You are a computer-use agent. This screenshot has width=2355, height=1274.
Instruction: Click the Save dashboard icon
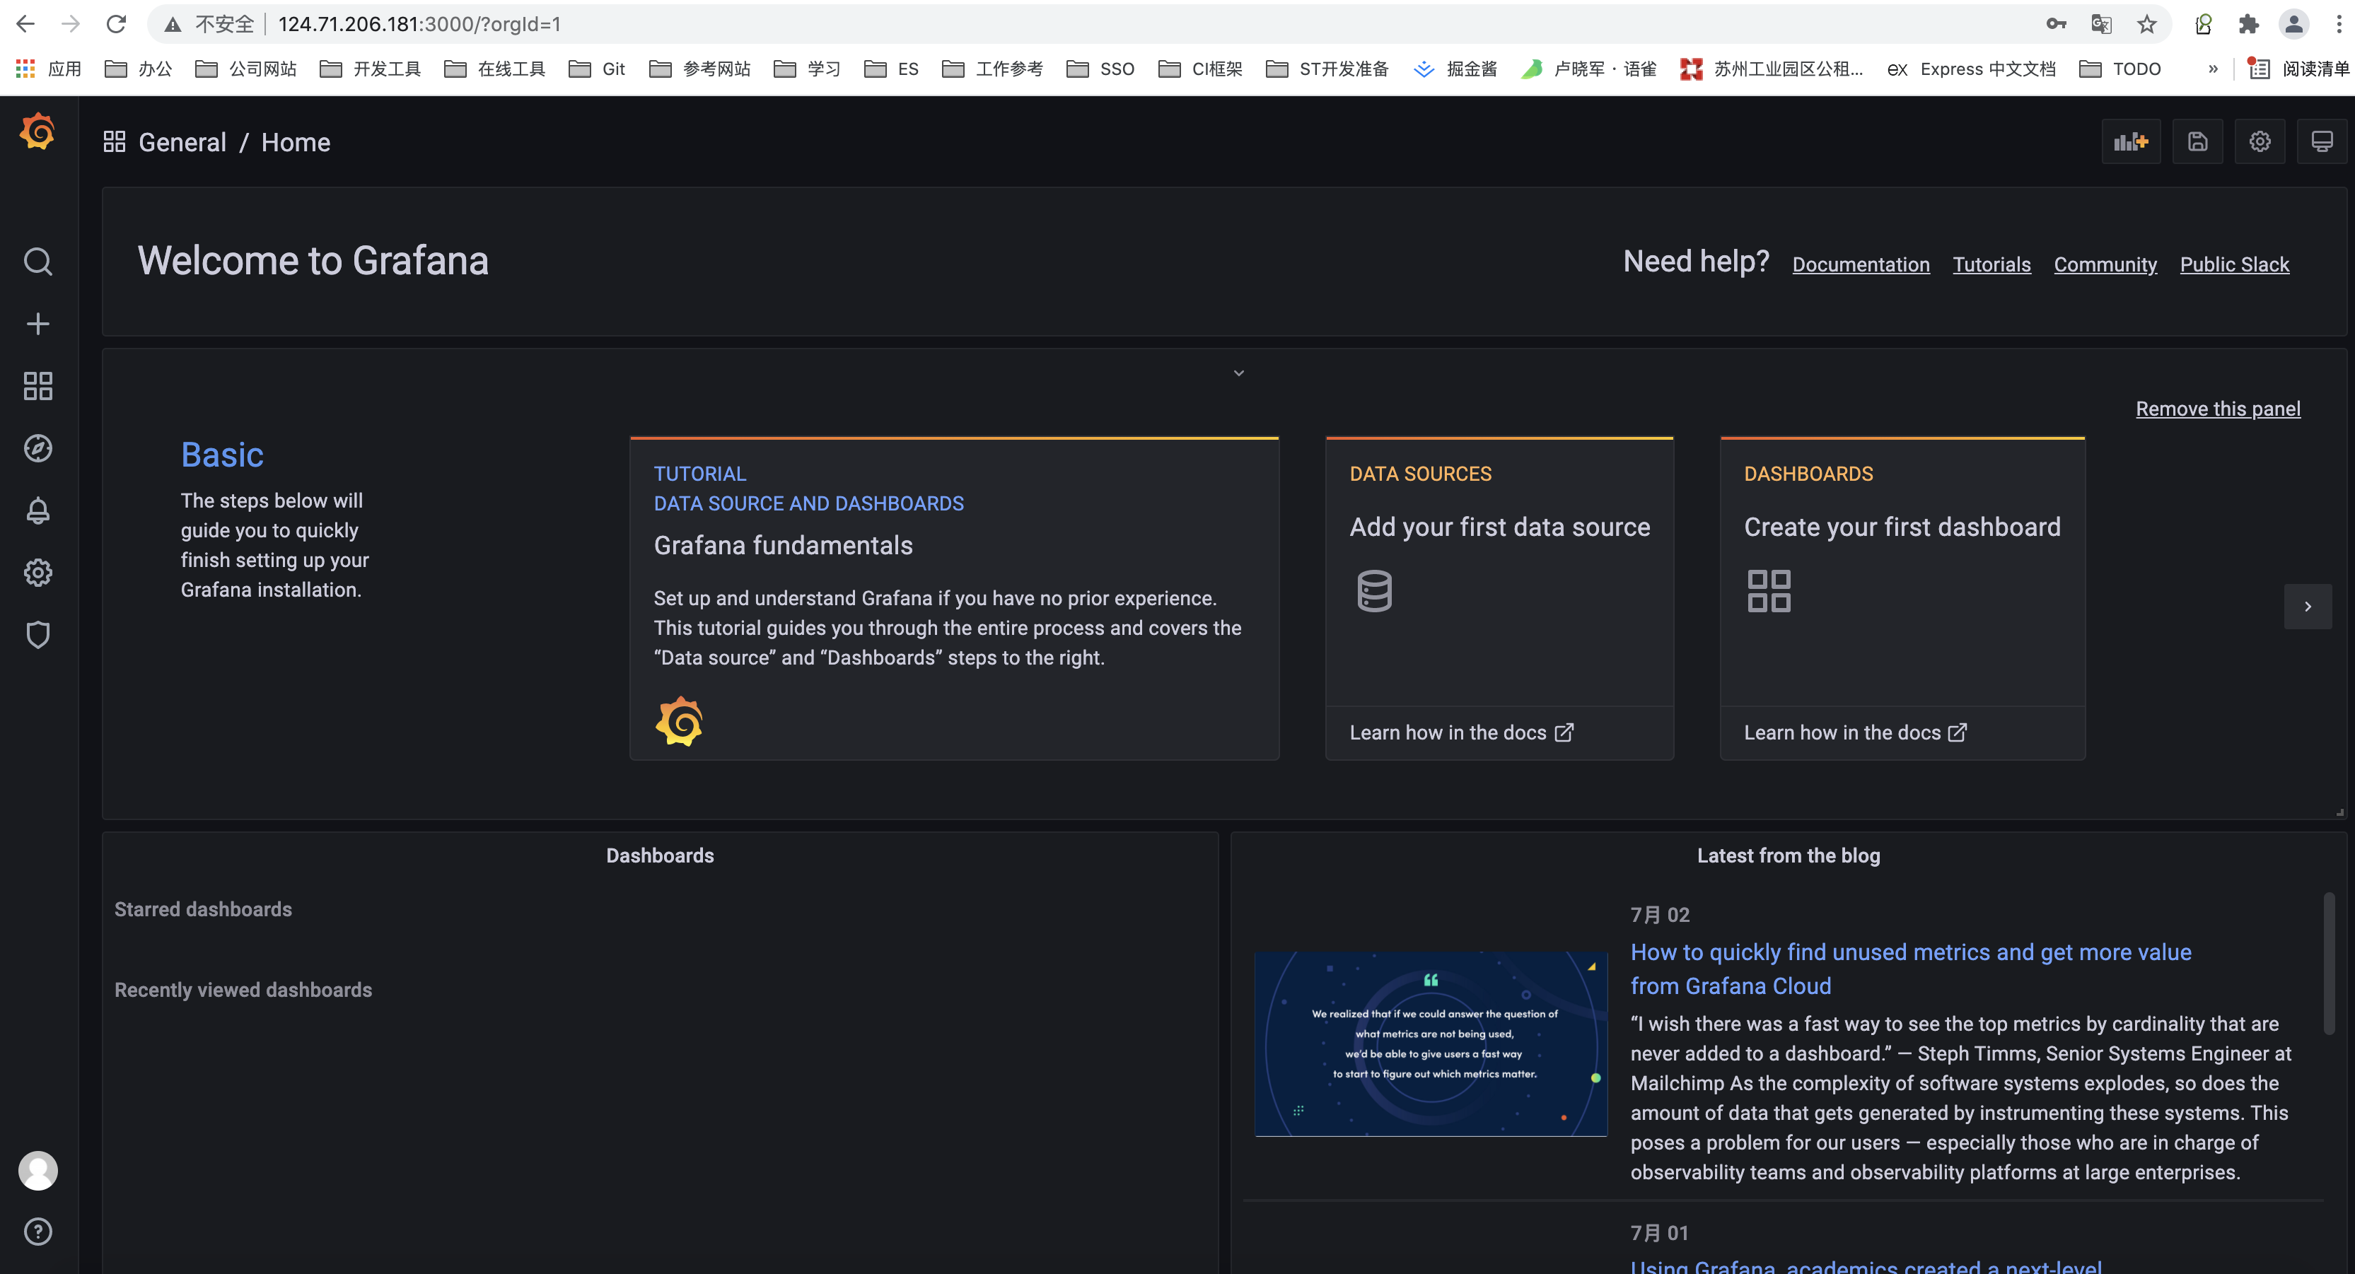pyautogui.click(x=2198, y=141)
